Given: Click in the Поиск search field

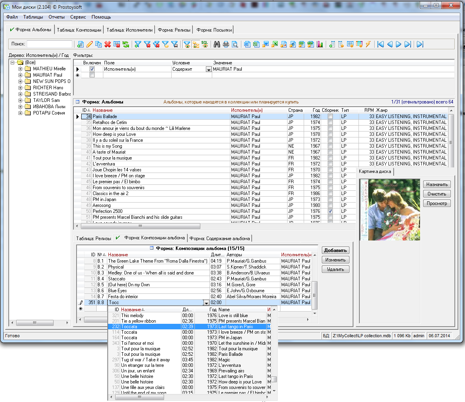Looking at the screenshot, I should click(x=49, y=44).
